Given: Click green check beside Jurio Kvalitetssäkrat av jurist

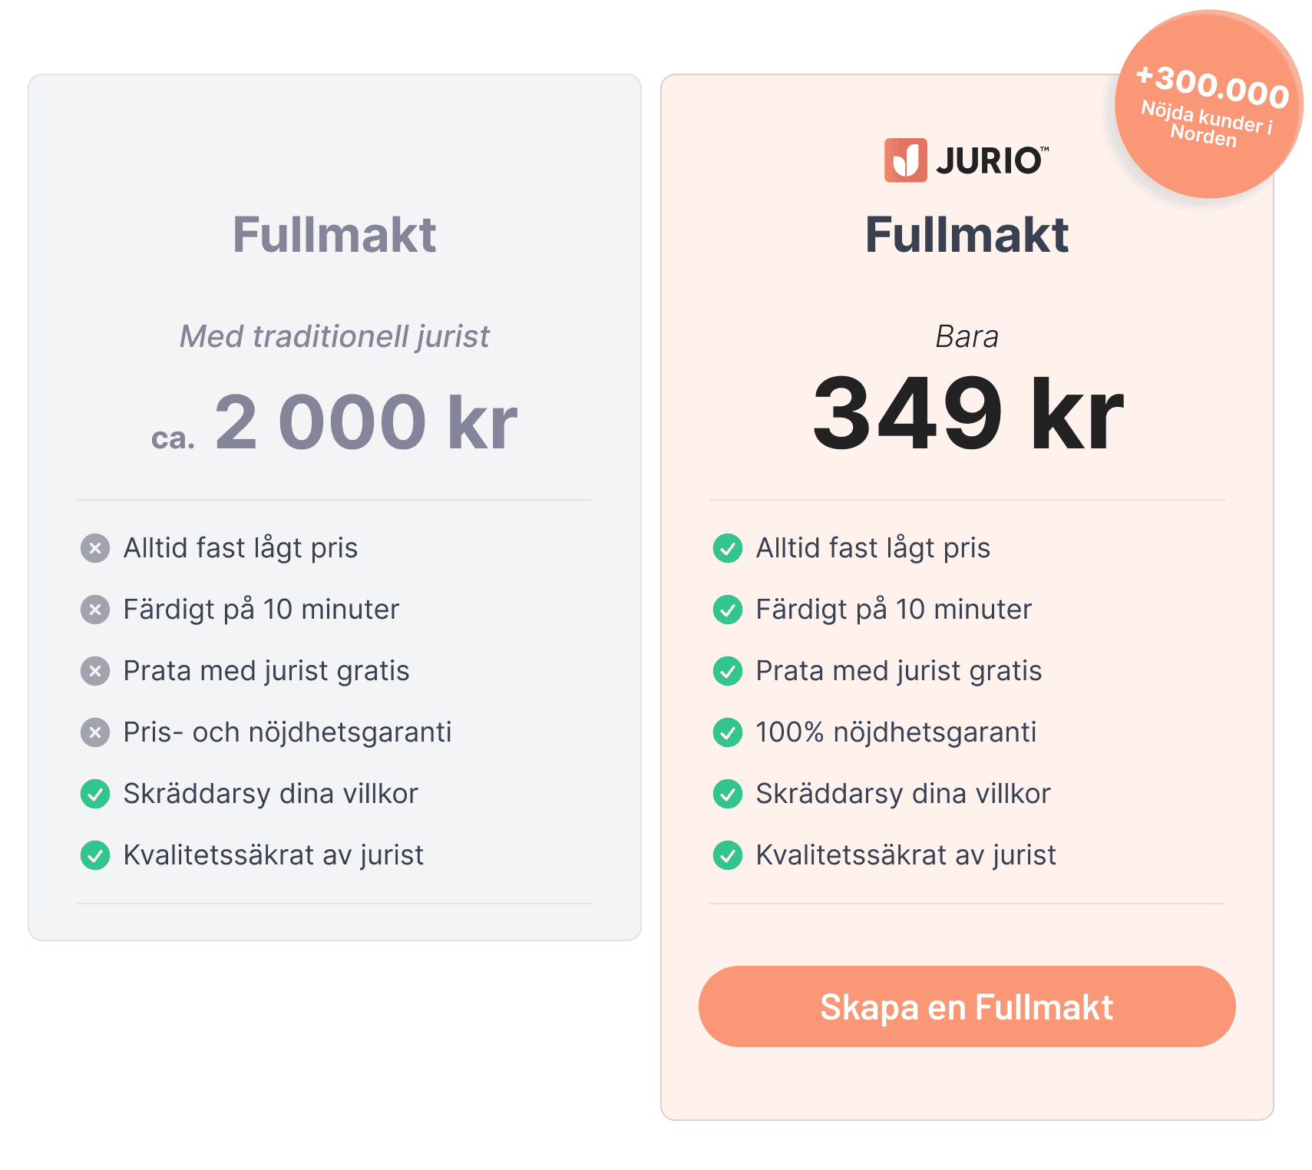Looking at the screenshot, I should (x=728, y=855).
